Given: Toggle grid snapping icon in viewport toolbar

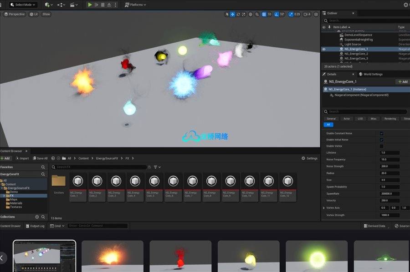Looking at the screenshot, I should [x=264, y=15].
